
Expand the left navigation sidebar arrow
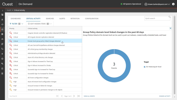click(2, 11)
